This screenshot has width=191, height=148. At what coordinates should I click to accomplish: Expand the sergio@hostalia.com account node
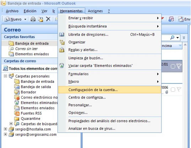(x=5, y=129)
